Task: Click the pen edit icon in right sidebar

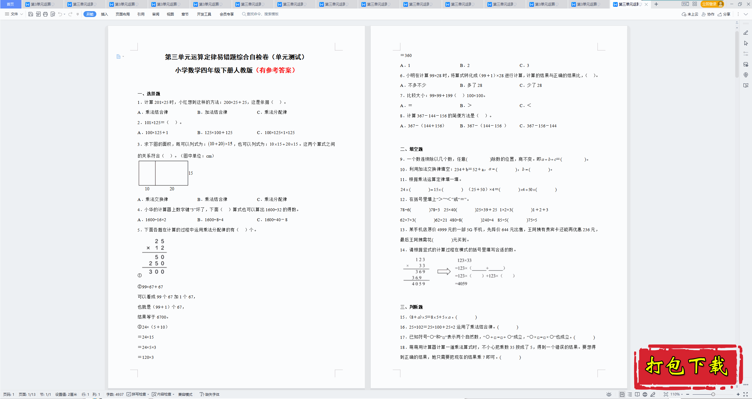Action: coord(746,33)
